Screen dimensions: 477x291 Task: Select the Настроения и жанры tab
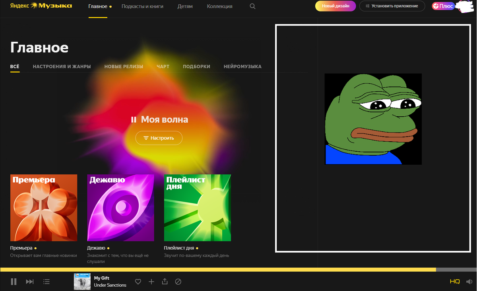click(x=62, y=66)
